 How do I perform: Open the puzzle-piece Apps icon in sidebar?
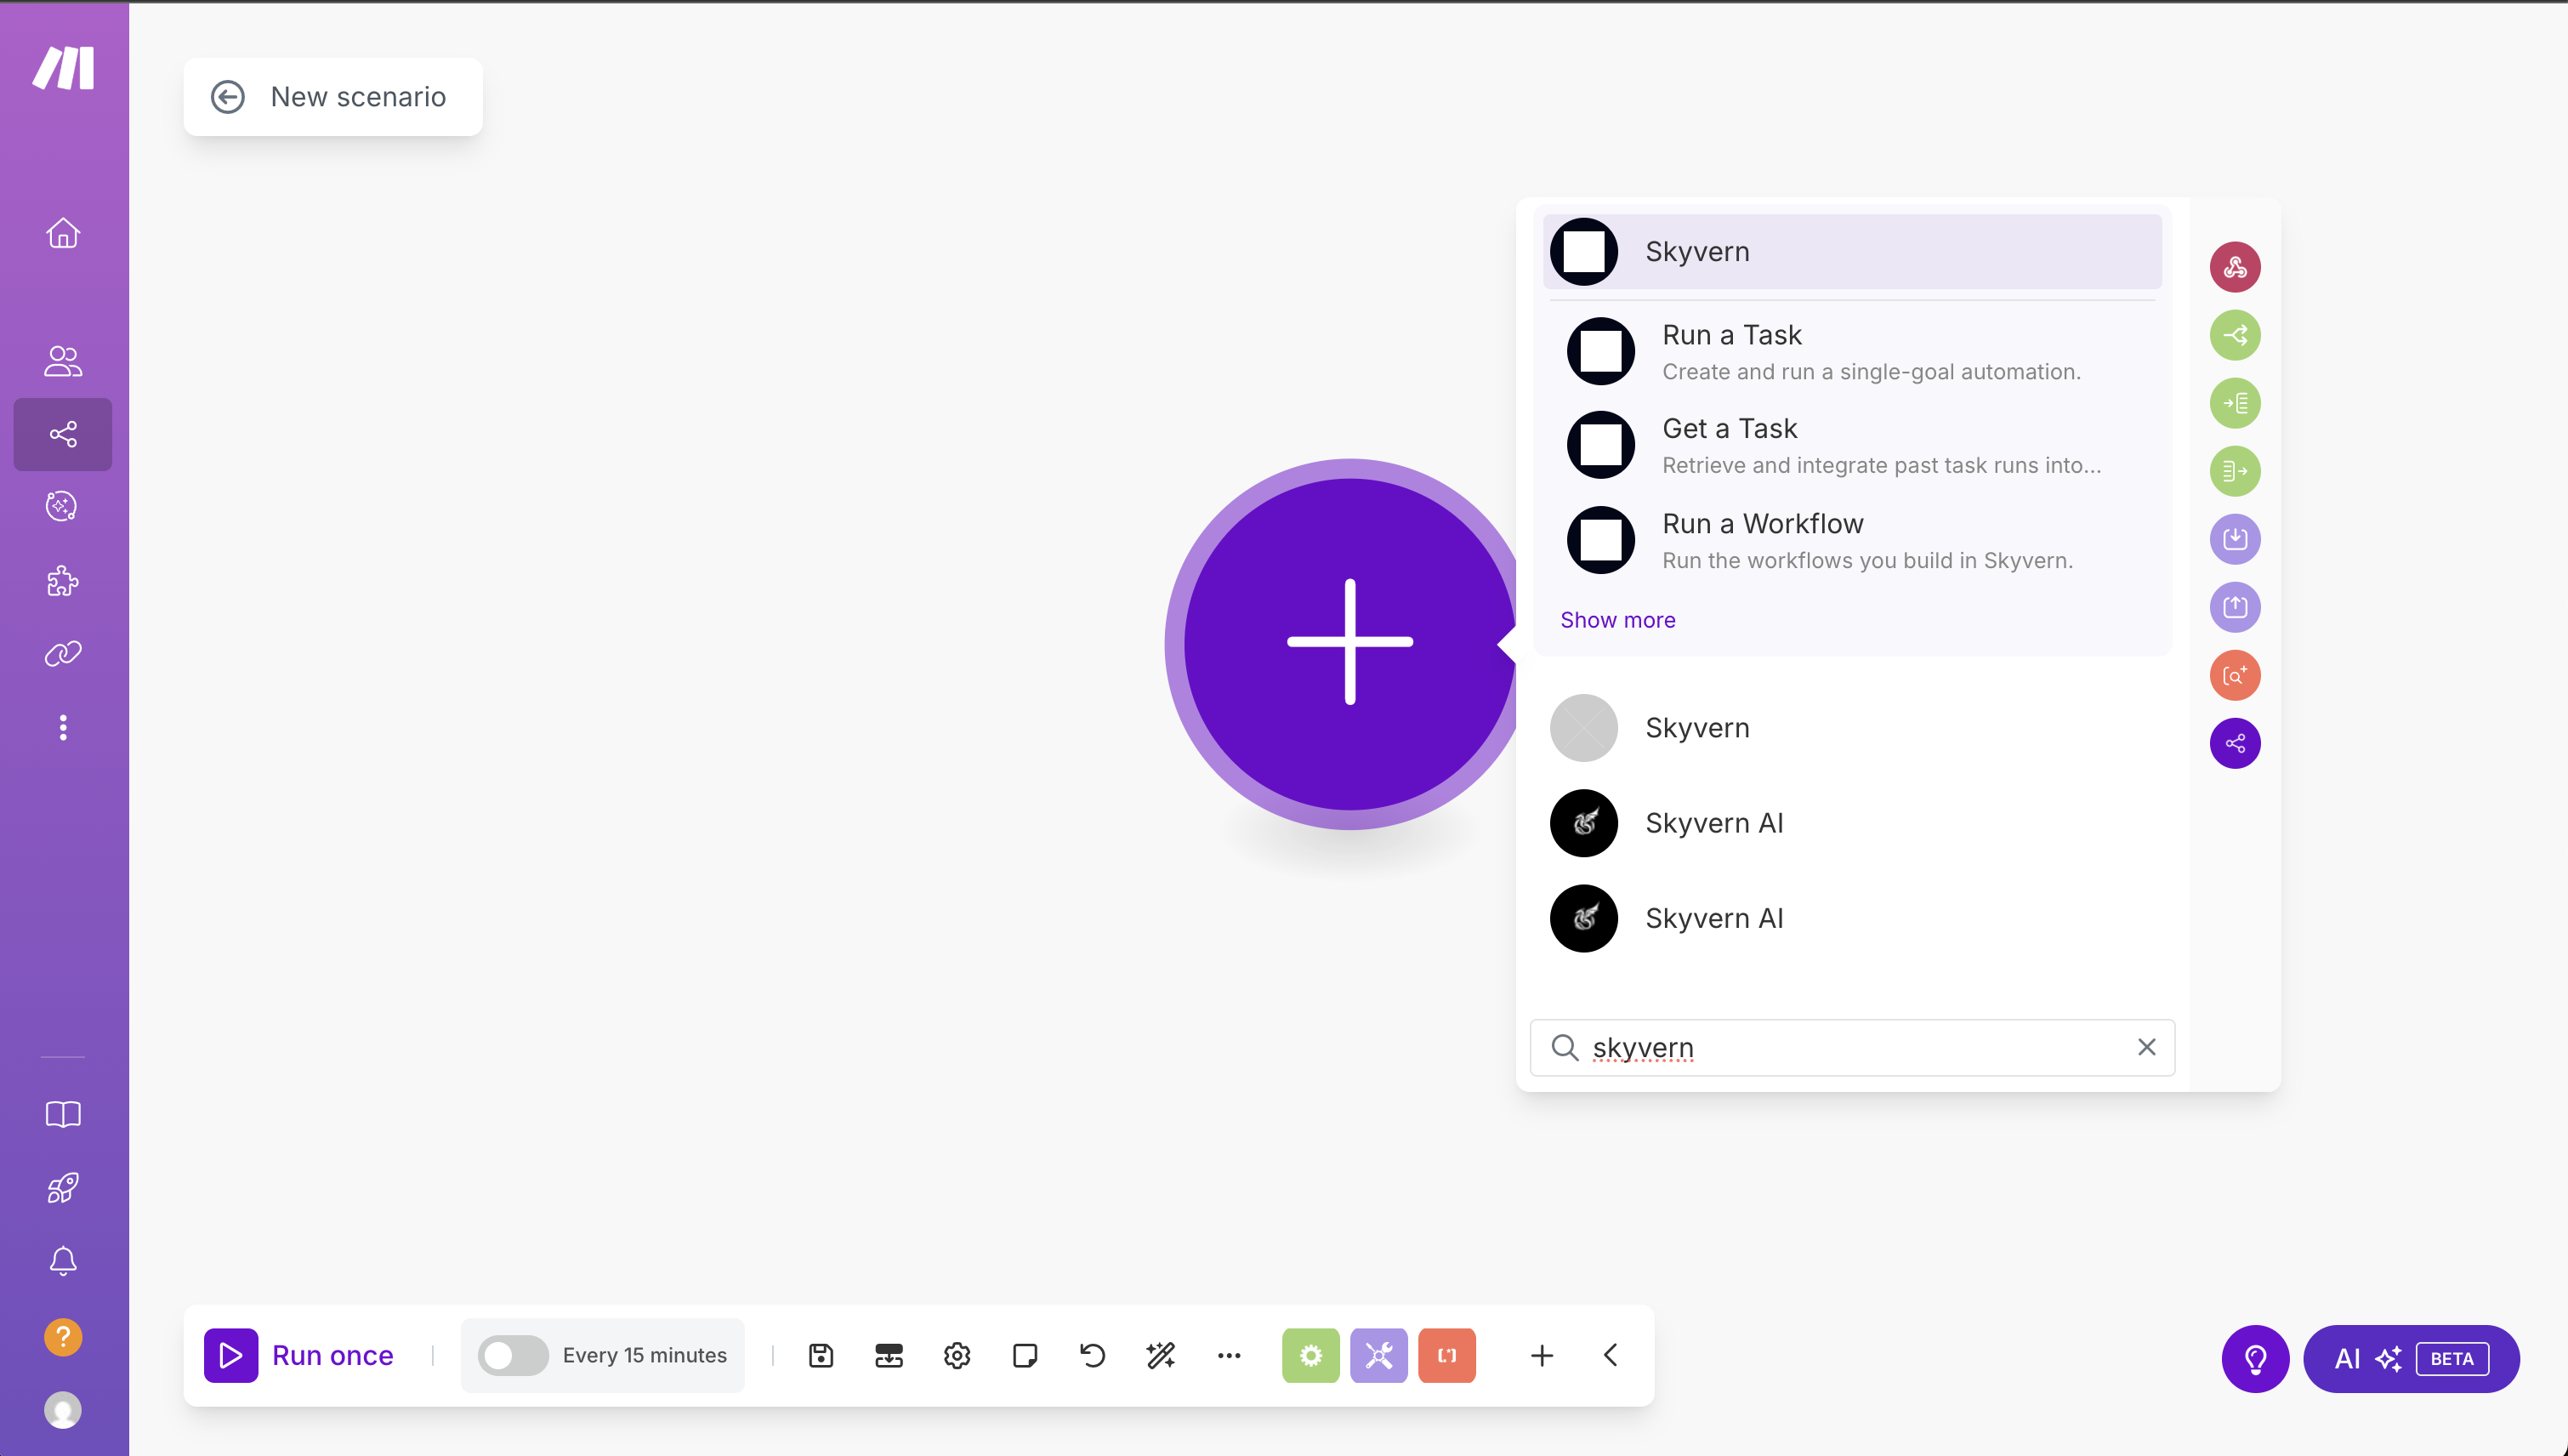tap(63, 581)
